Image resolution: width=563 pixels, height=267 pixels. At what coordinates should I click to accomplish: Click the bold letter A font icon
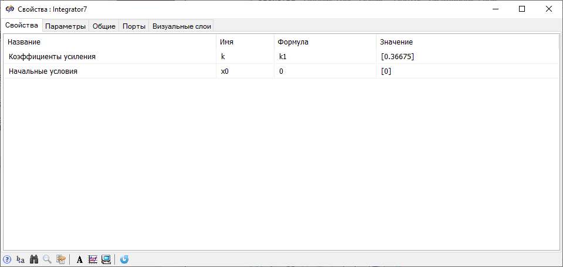point(80,259)
